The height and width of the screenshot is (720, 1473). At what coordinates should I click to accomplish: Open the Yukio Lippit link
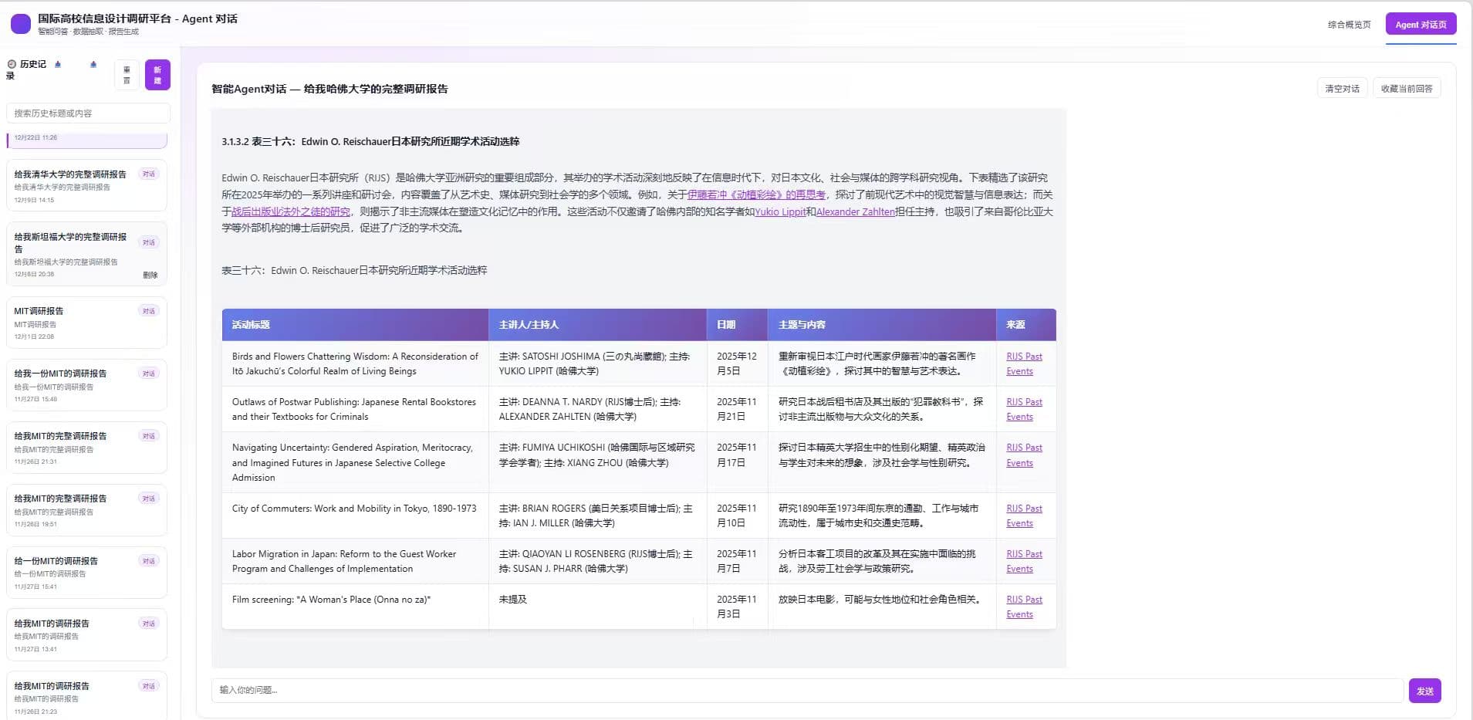point(780,211)
